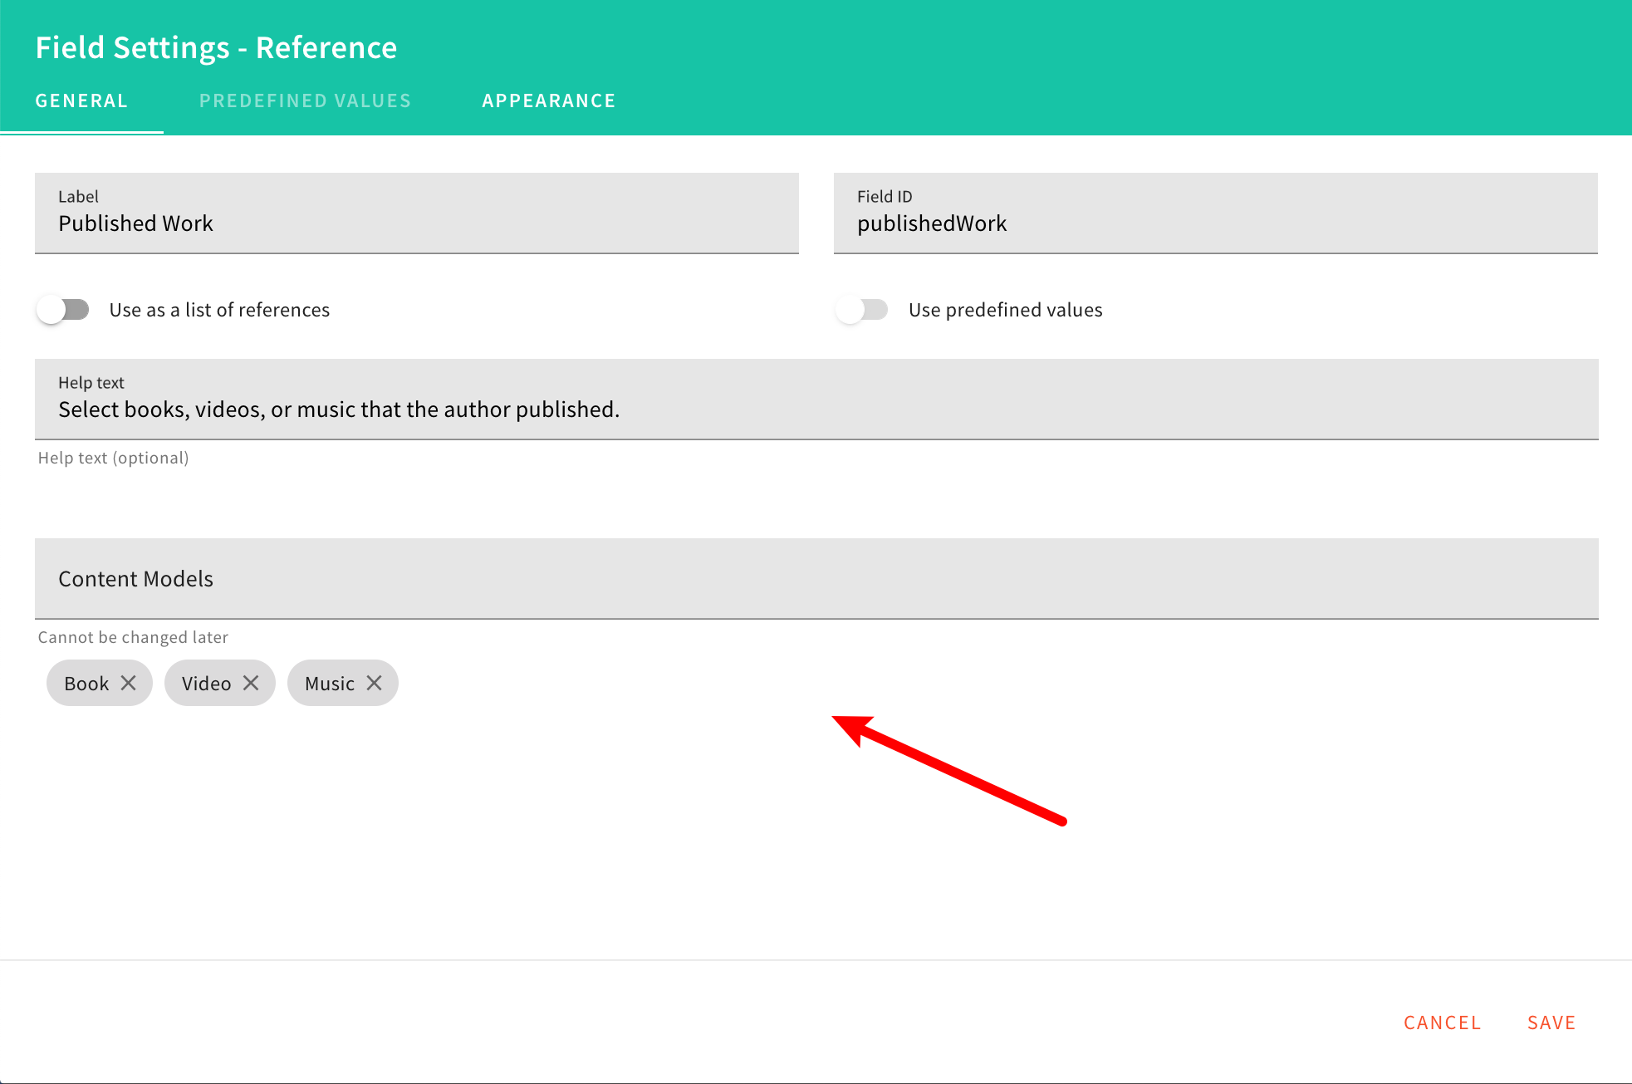The height and width of the screenshot is (1084, 1632).
Task: Delete Video from allowed content models
Action: point(252,683)
